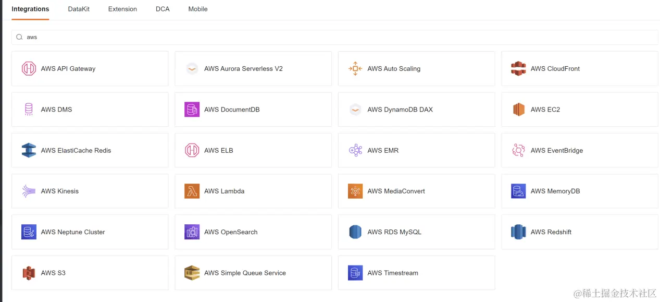Click the AWS Kinesis icon

pos(29,191)
